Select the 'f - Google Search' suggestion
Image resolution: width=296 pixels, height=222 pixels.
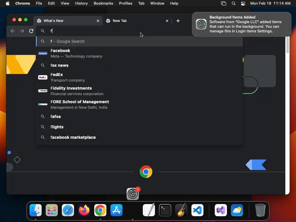tap(139, 41)
